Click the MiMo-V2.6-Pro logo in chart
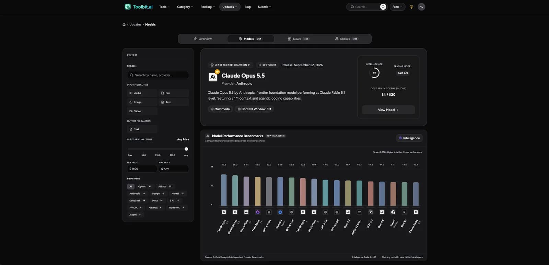The width and height of the screenshot is (549, 265). pos(359,212)
